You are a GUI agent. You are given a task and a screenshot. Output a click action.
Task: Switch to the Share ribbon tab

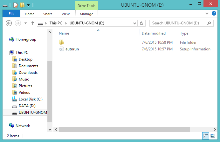point(48,14)
